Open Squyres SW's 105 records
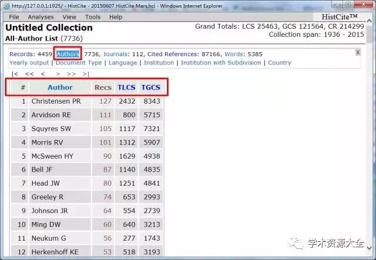This screenshot has height=260, width=376. click(106, 129)
